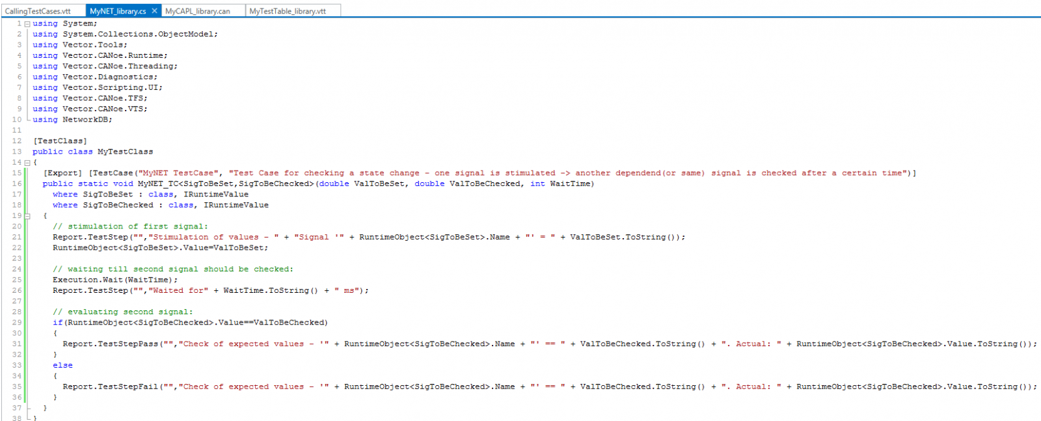Click the 'using NetworkDB;' line
This screenshot has height=421, width=1041.
[72, 120]
